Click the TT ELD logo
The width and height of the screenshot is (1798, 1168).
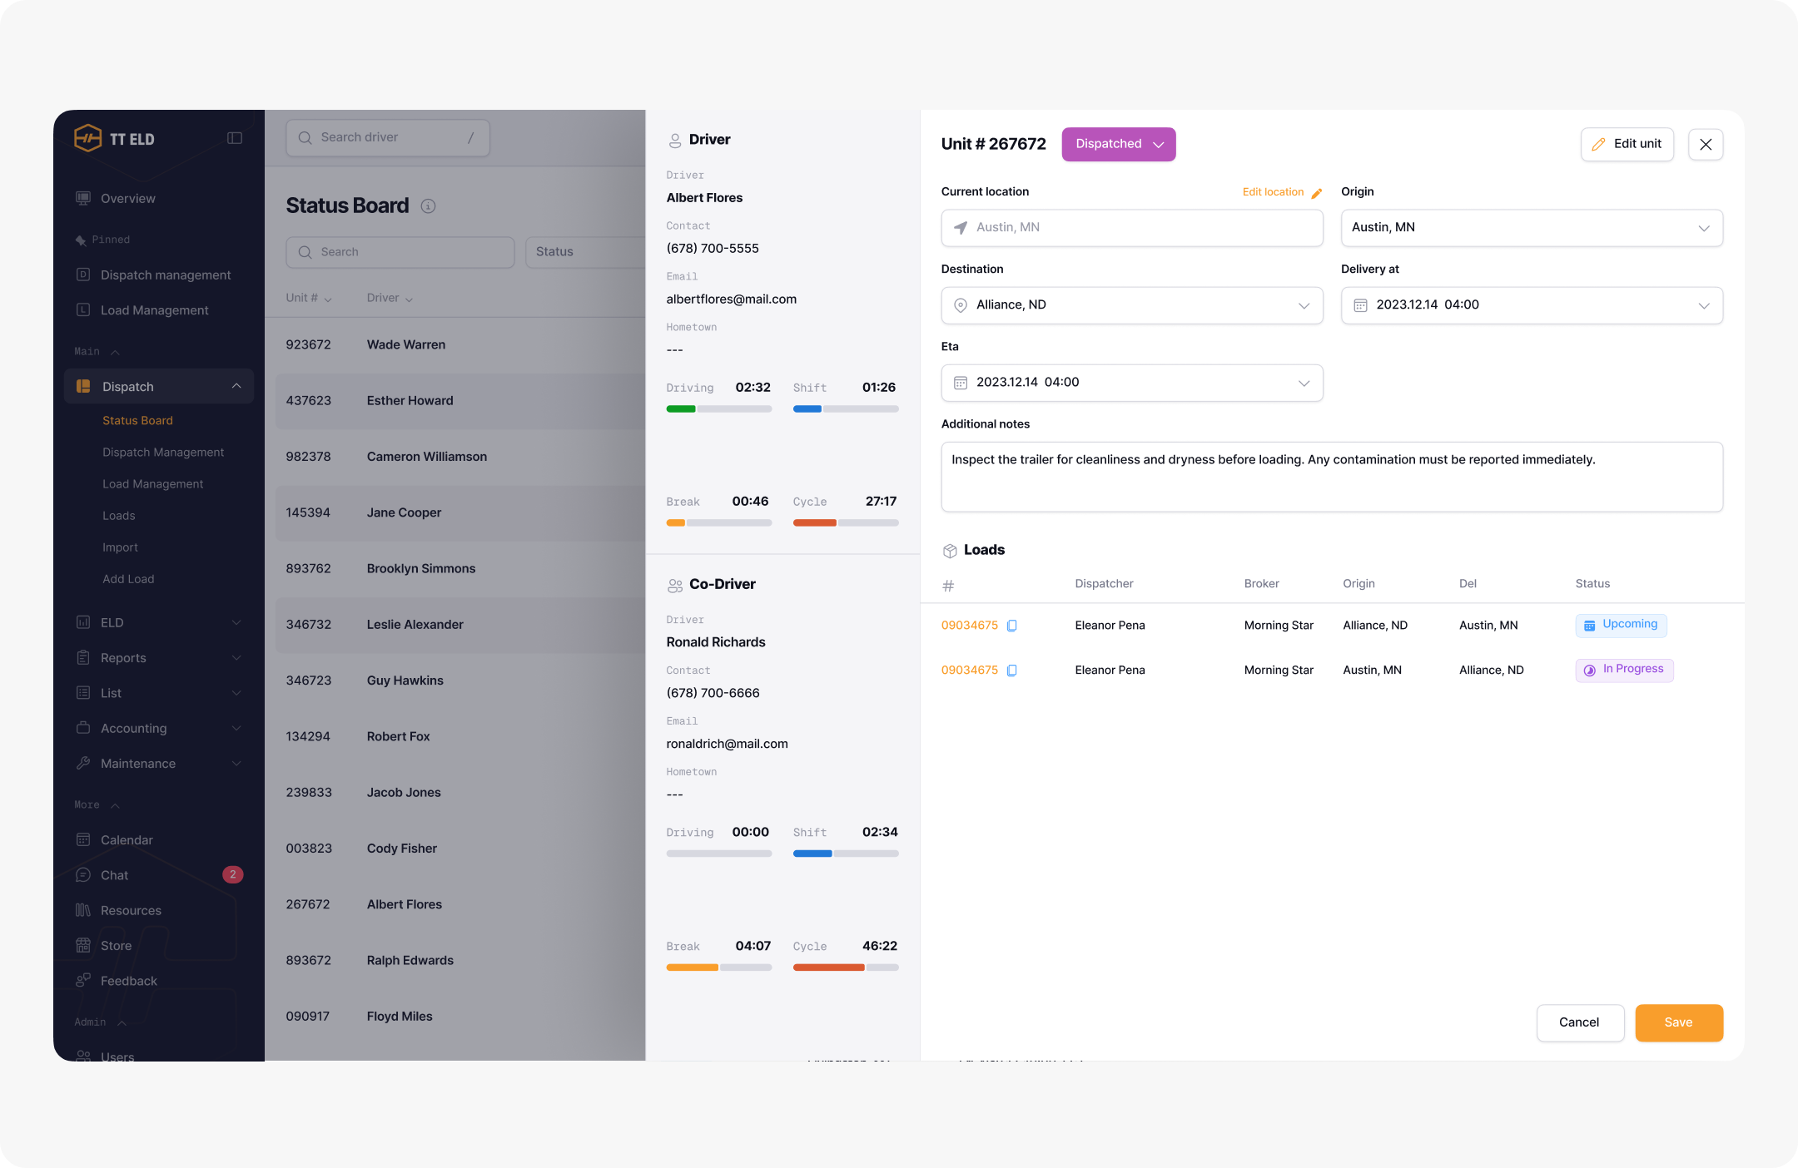(88, 138)
